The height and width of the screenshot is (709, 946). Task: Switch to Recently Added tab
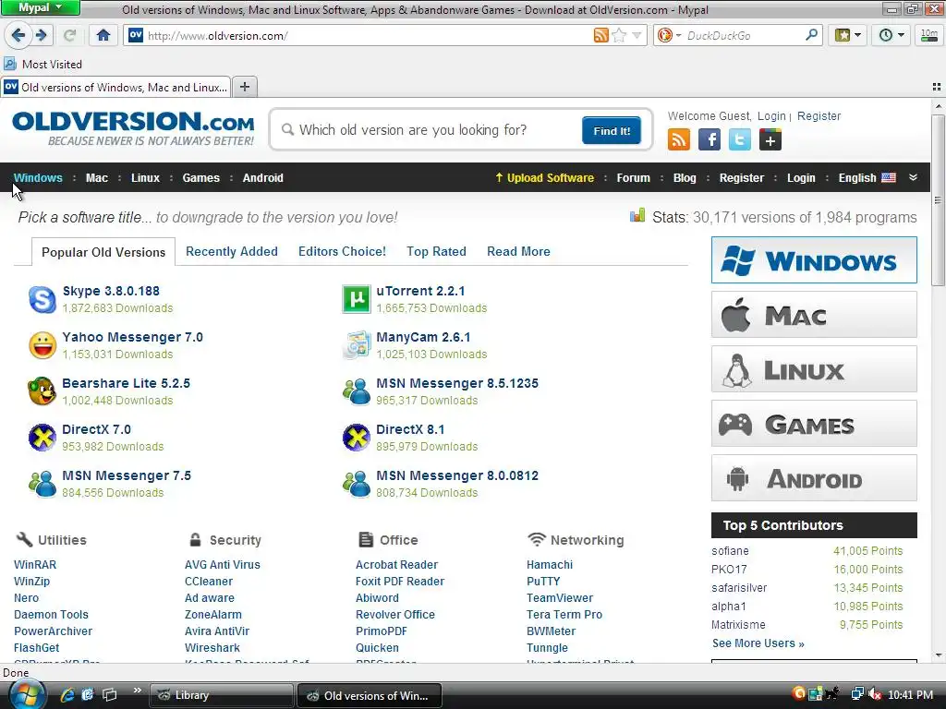point(232,251)
